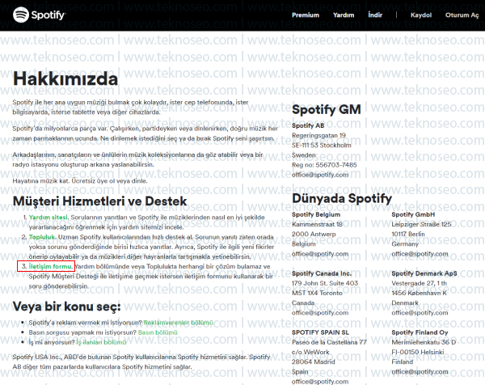The height and width of the screenshot is (385, 485).
Task: Click the M5T 1X4 Toronto line
Action: coord(317,293)
